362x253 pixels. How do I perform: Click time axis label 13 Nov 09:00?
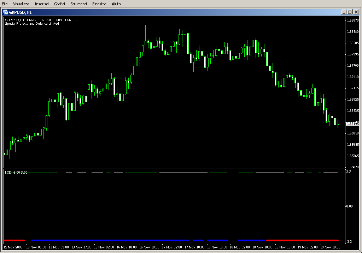[x=59, y=247]
